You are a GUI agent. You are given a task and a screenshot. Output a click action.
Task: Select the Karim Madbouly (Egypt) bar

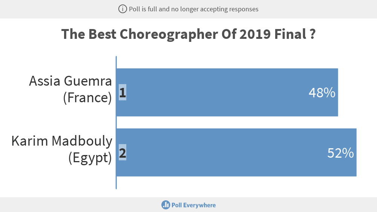tap(236, 152)
